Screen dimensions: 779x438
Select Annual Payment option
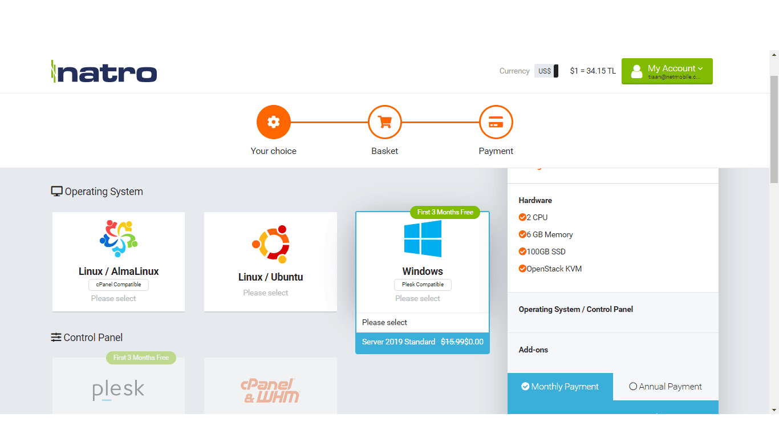tap(666, 387)
